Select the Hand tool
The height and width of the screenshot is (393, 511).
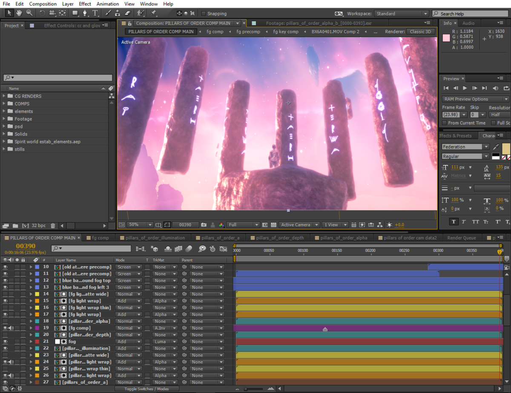(x=19, y=13)
